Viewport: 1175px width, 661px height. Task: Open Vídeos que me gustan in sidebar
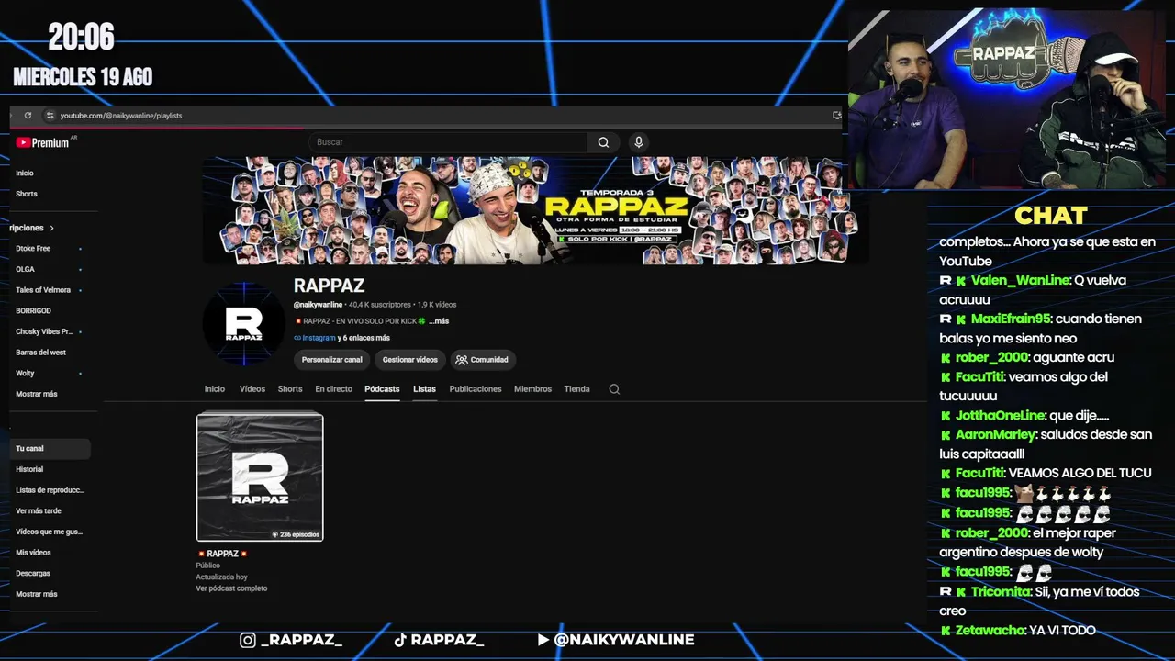coord(49,532)
